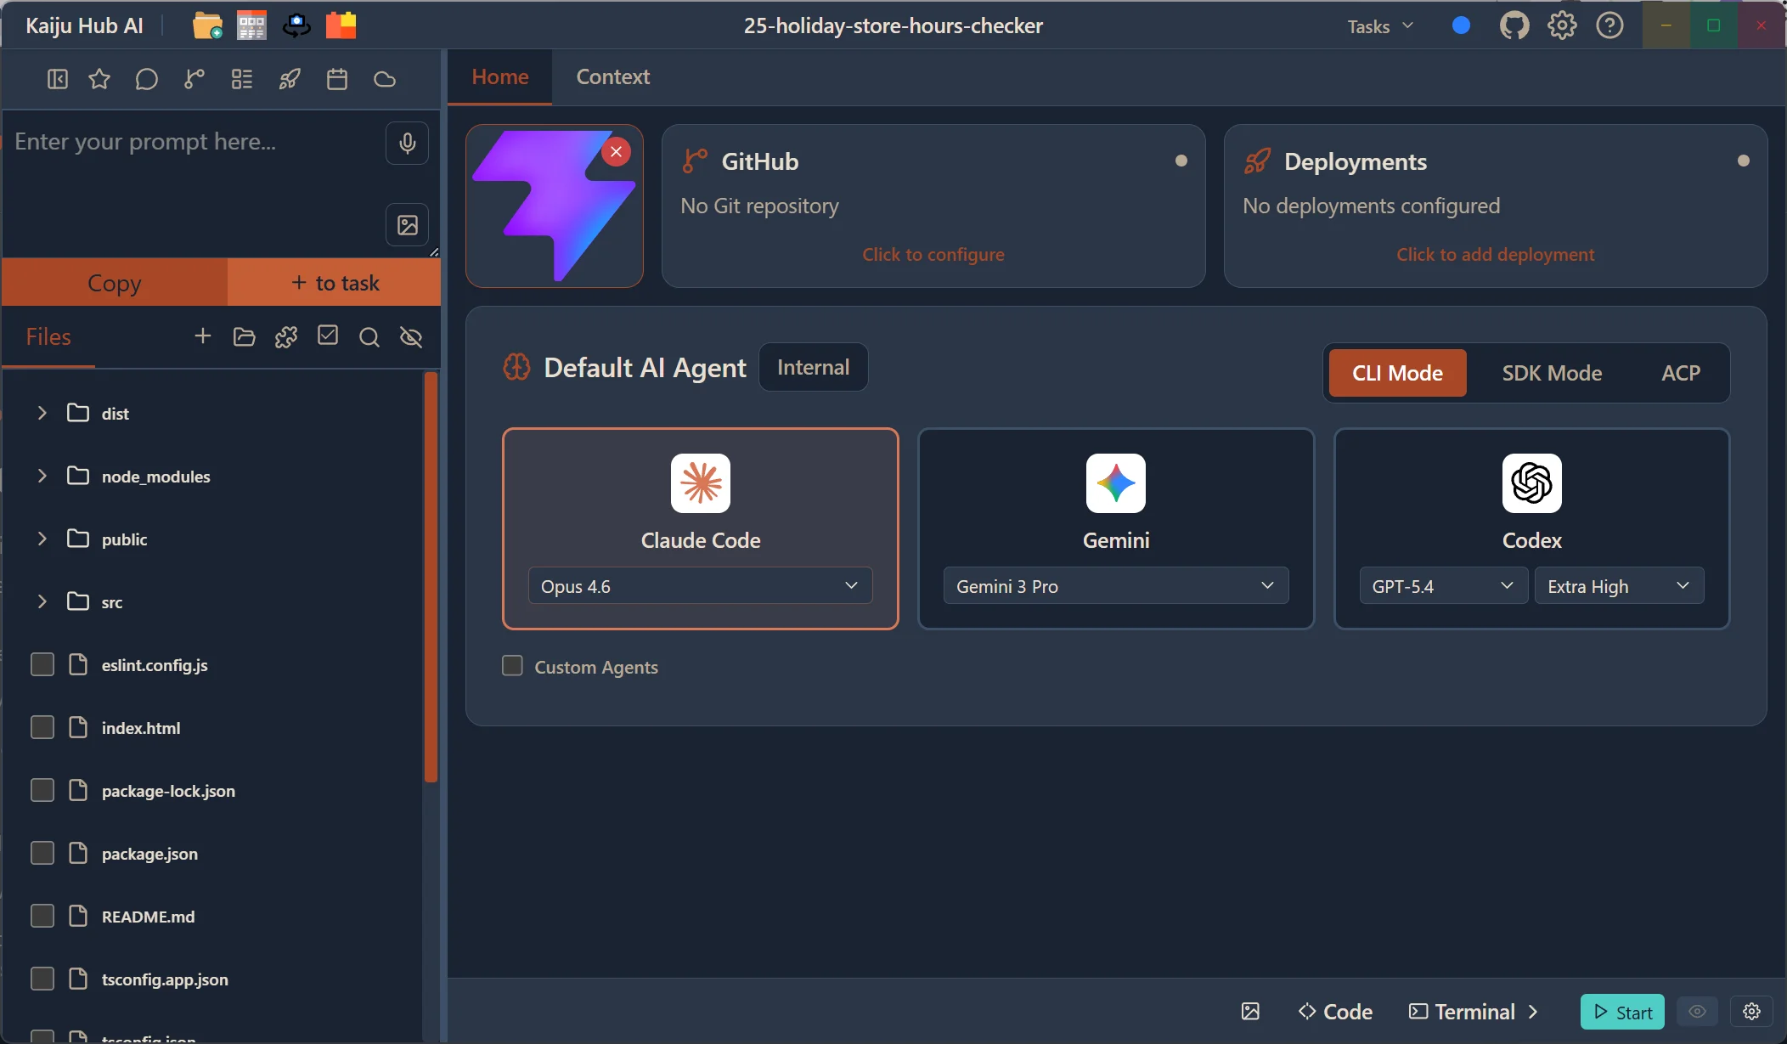Open favorites star icon

[99, 79]
